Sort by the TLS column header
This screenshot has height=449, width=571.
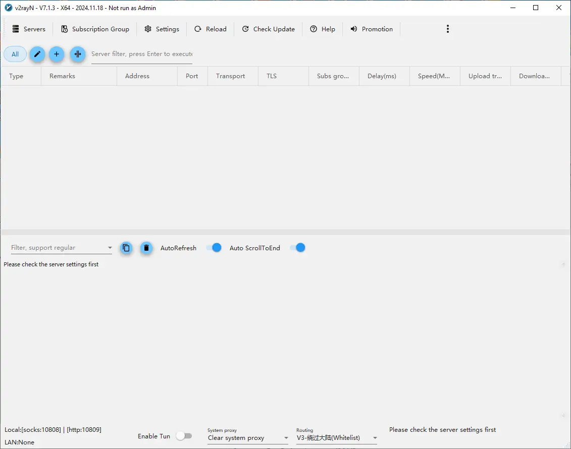(283, 76)
